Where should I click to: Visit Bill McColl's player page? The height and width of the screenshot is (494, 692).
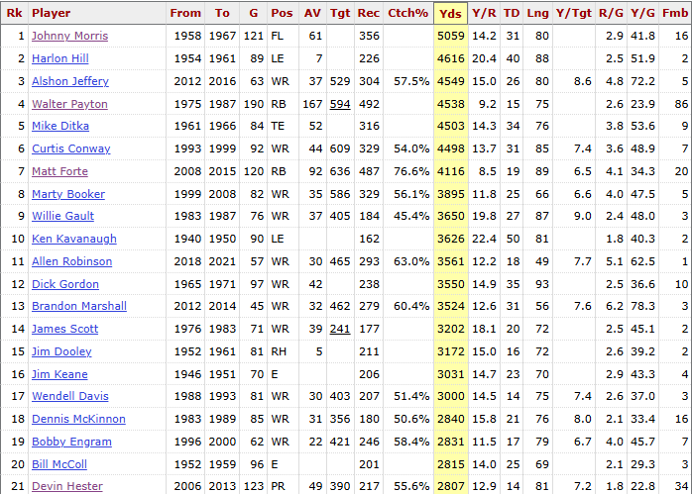tap(59, 464)
